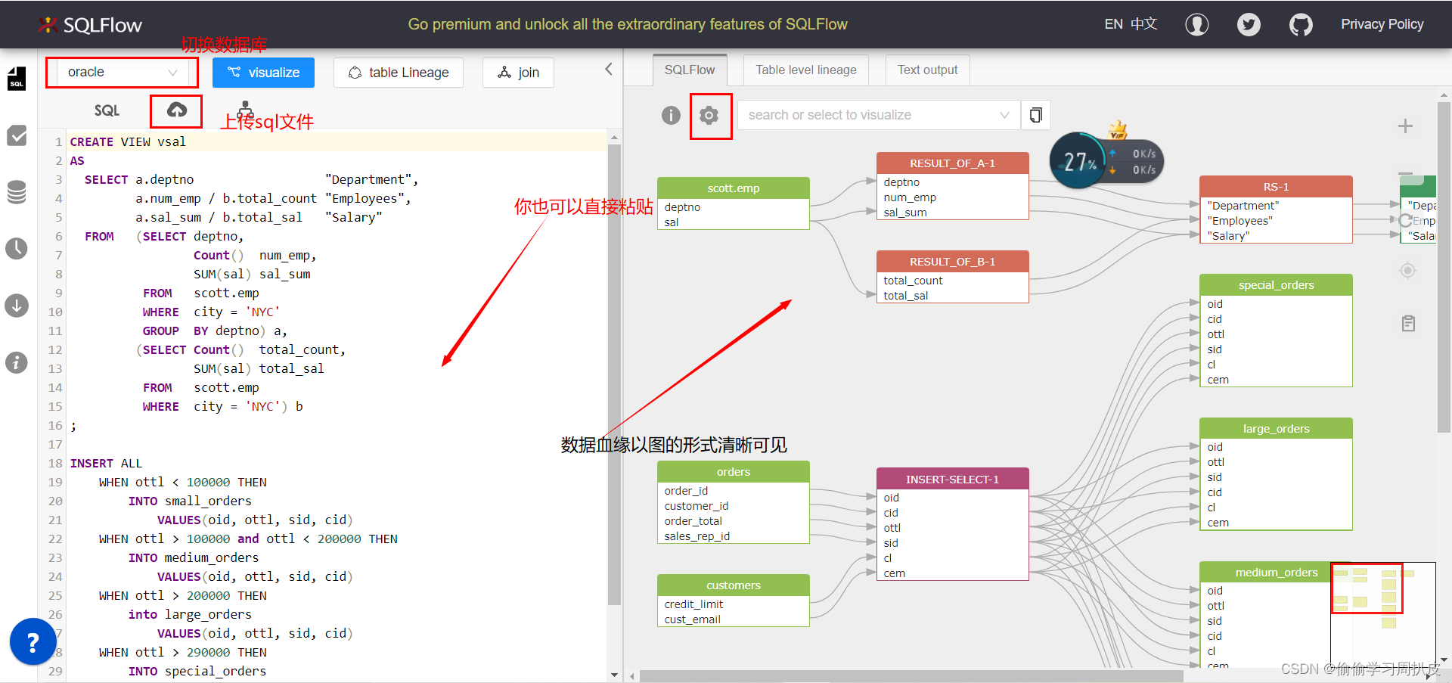Click the download sidebar icon
Viewport: 1452px width, 683px height.
pyautogui.click(x=17, y=306)
